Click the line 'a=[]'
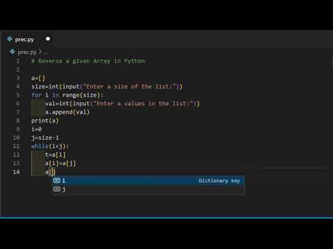Screen dimensions: 333x249 pos(38,78)
